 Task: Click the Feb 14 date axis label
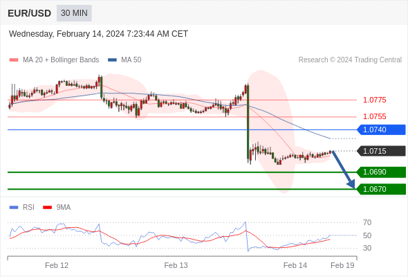(295, 265)
